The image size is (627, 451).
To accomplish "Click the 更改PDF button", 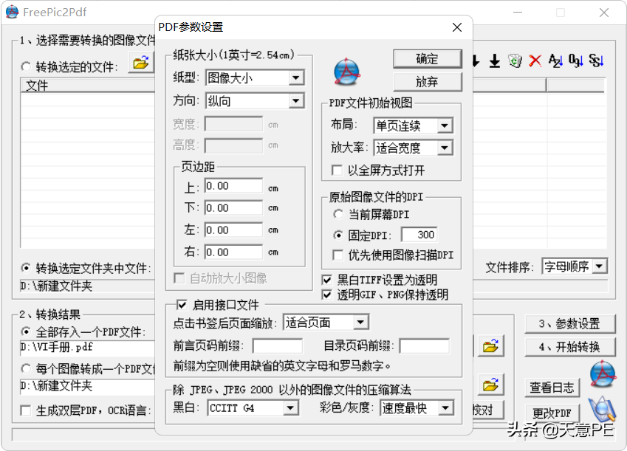I will pos(552,412).
